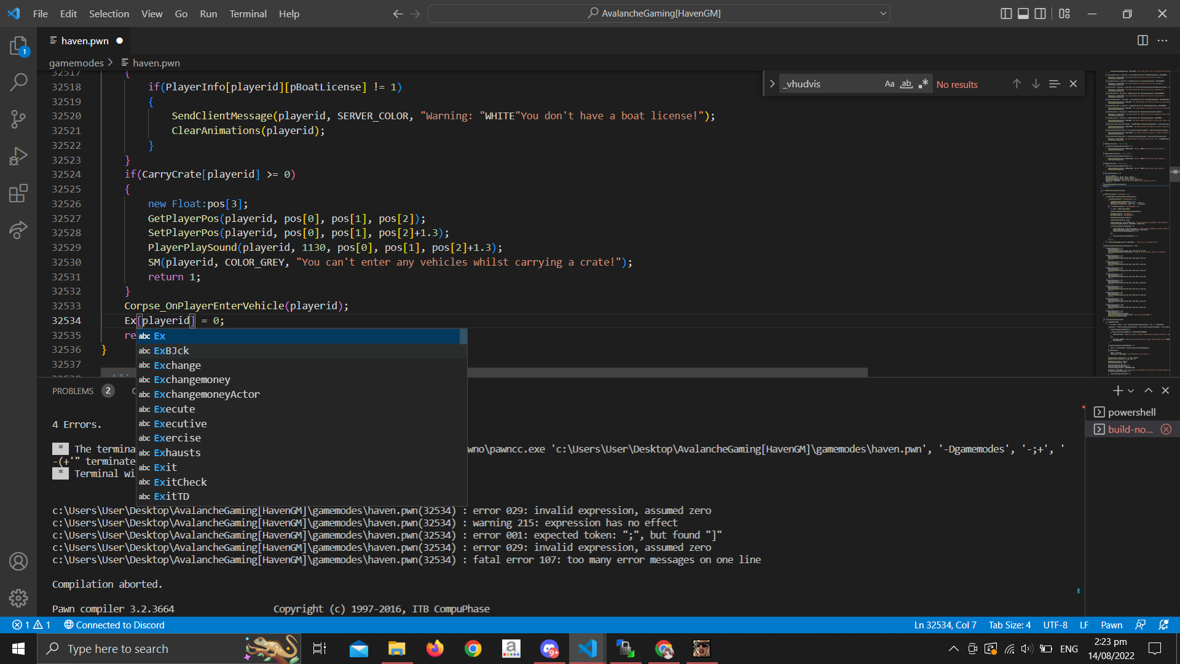
Task: Toggle Find in Selection
Action: [1055, 84]
